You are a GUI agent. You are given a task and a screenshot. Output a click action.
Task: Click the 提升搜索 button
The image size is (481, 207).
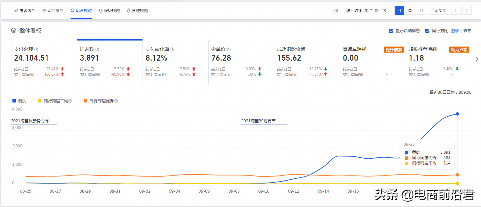click(x=394, y=50)
